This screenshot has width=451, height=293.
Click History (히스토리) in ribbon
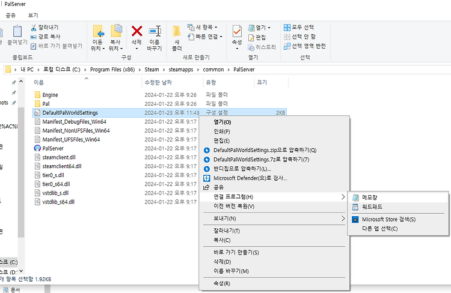point(262,47)
